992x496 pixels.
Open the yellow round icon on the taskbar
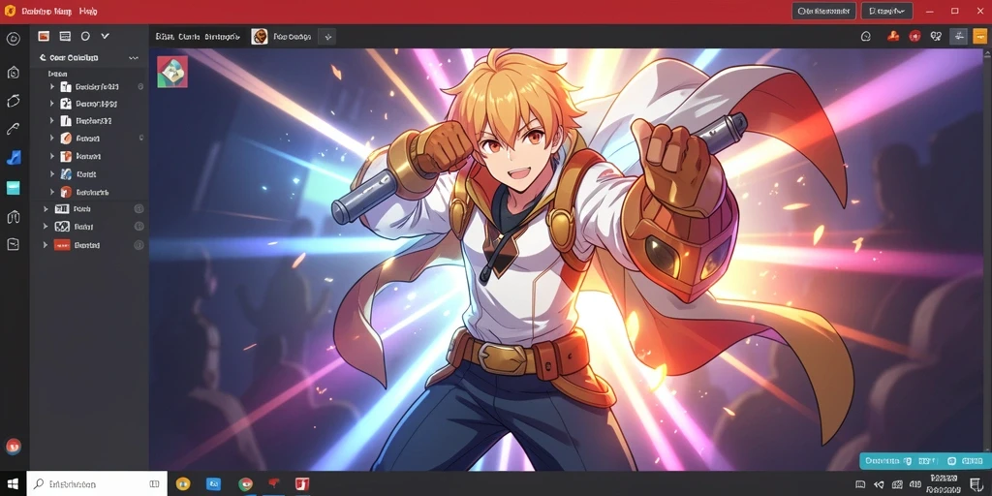pyautogui.click(x=183, y=484)
